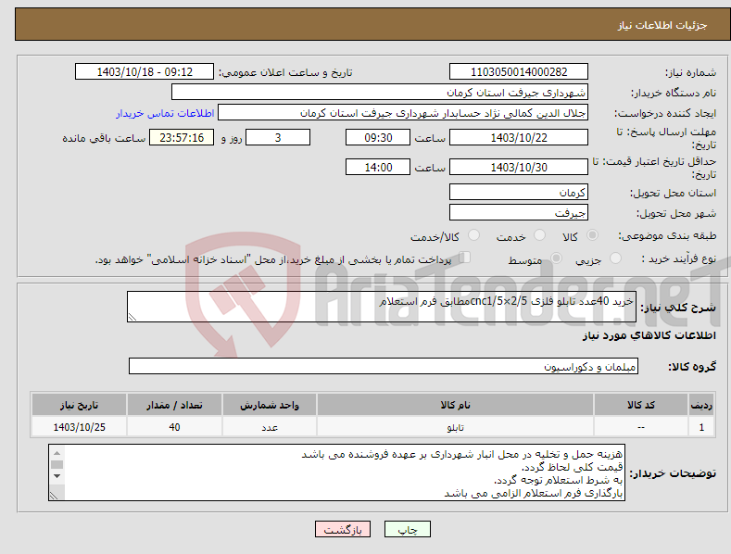Screen dimensions: 731x554
Task: Click the row number cell 1
Action: pyautogui.click(x=701, y=427)
